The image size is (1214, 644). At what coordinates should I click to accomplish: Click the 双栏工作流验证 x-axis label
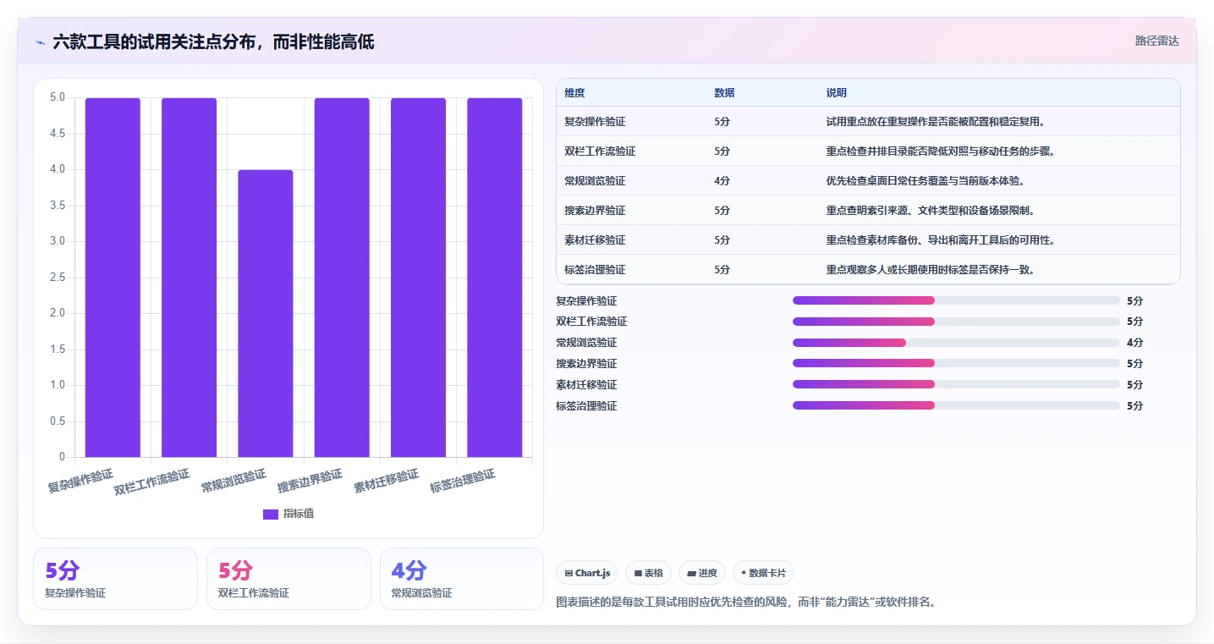[x=152, y=482]
